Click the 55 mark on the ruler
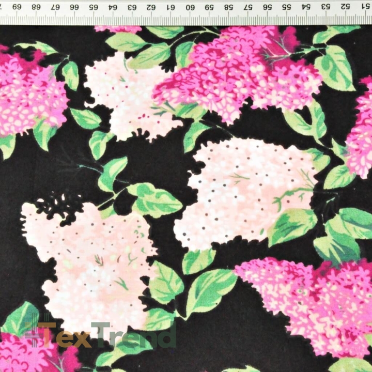 [x=287, y=7]
